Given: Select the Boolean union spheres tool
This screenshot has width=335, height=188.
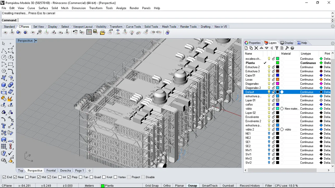Looking at the screenshot, I should pyautogui.click(x=10, y=85).
